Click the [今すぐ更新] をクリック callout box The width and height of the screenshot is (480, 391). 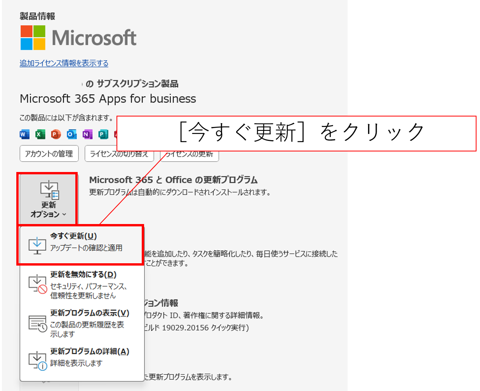pos(296,133)
